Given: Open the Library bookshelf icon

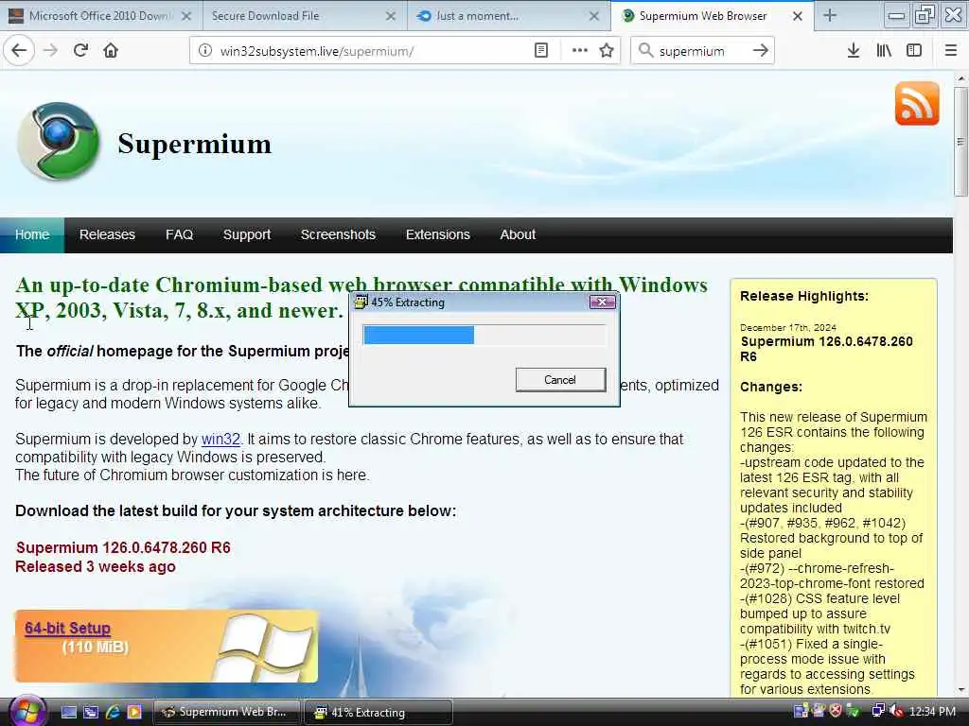Looking at the screenshot, I should click(x=884, y=51).
